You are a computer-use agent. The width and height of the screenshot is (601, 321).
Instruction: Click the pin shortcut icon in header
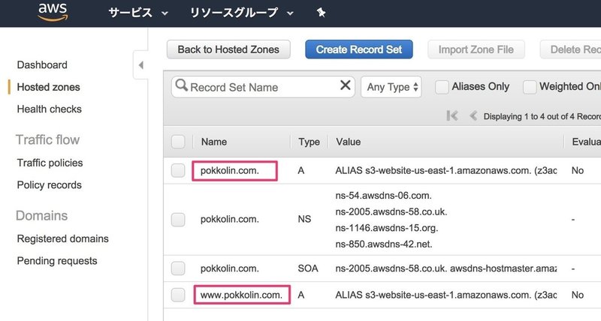click(x=322, y=13)
